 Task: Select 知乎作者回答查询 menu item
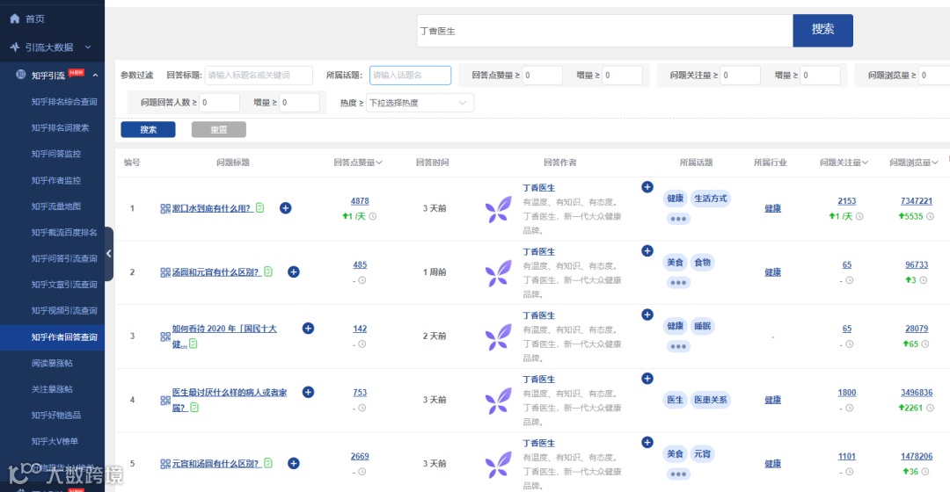pos(63,337)
